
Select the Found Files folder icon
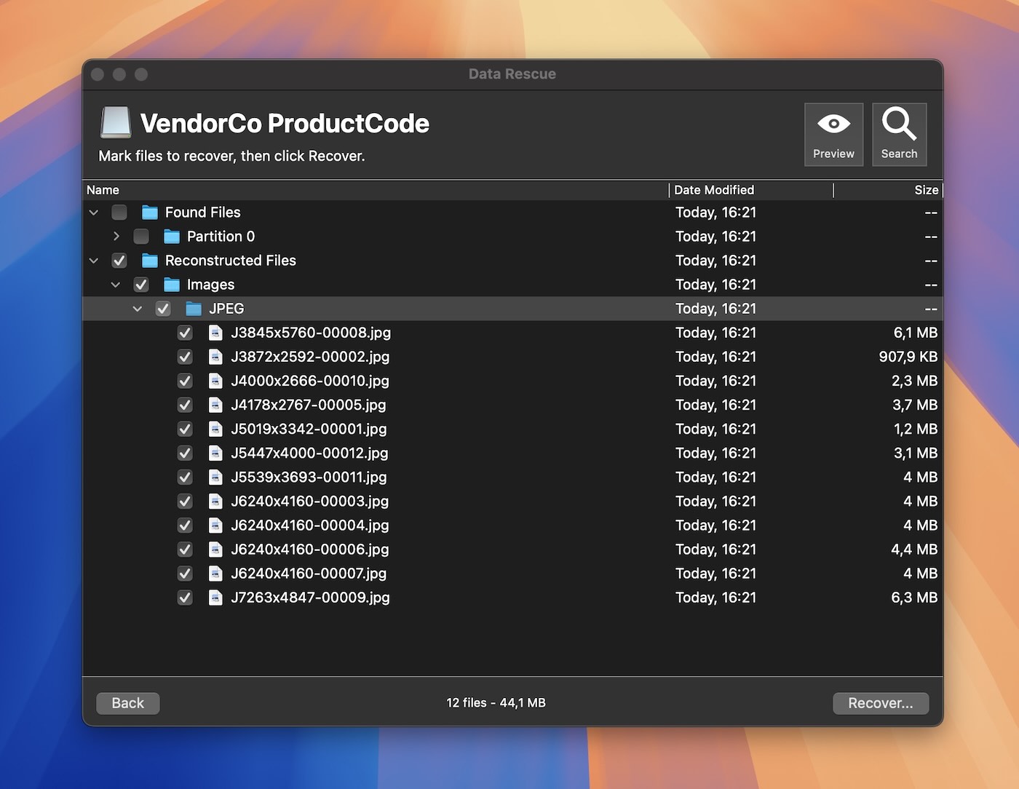point(150,213)
